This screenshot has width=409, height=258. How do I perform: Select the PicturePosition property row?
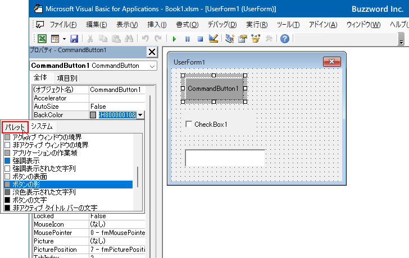pos(89,250)
